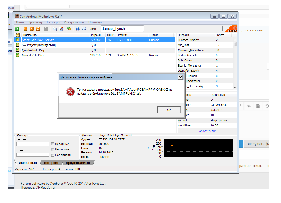Click the server address 37.230.139.54:7777

click(112, 139)
